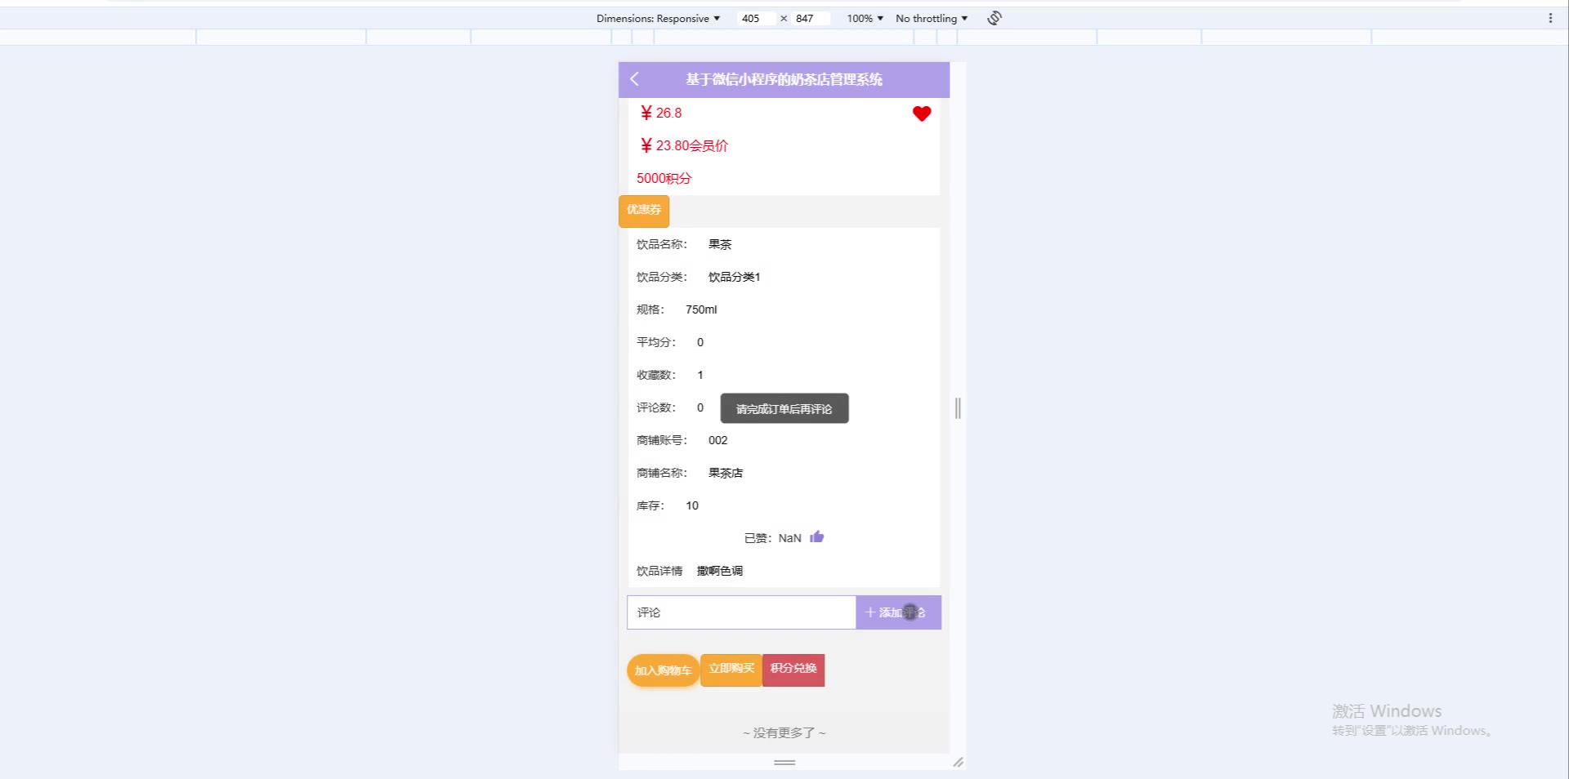Click the ¥26.8 price text

click(x=661, y=113)
